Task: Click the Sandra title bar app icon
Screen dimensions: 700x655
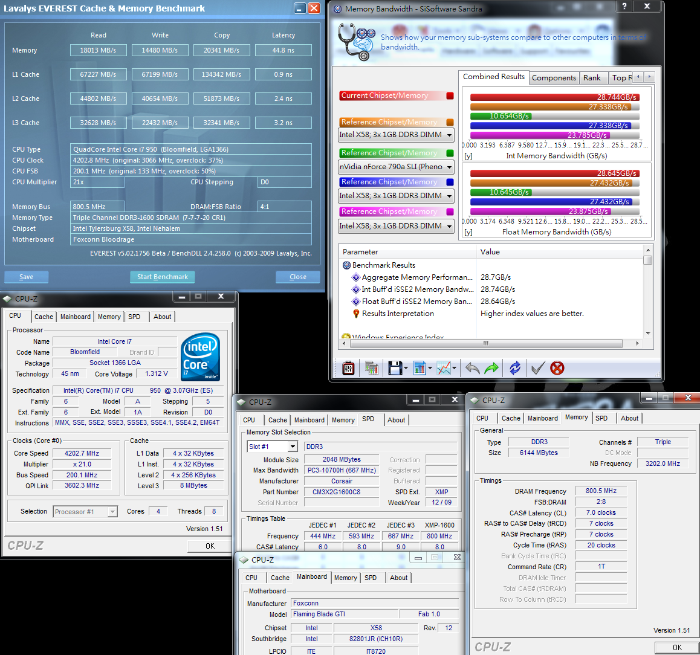Action: pyautogui.click(x=338, y=8)
